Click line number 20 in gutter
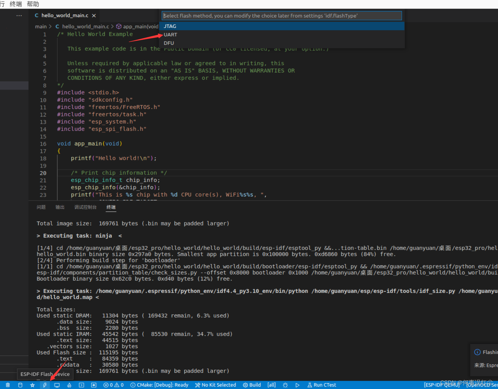498x389 pixels. (43, 173)
